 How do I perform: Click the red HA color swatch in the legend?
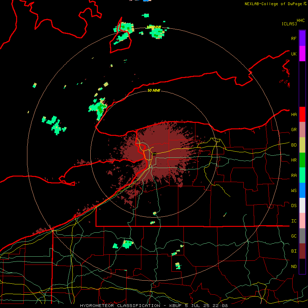[302, 114]
